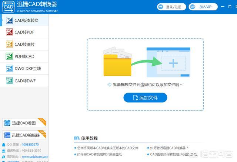This screenshot has width=237, height=162.
Task: Open the 迅捷CAD编辑器 promo button
Action: (x=24, y=135)
